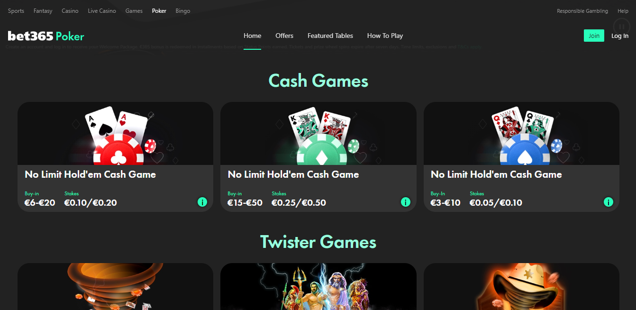Open Live Casino from the top menu

click(x=102, y=11)
